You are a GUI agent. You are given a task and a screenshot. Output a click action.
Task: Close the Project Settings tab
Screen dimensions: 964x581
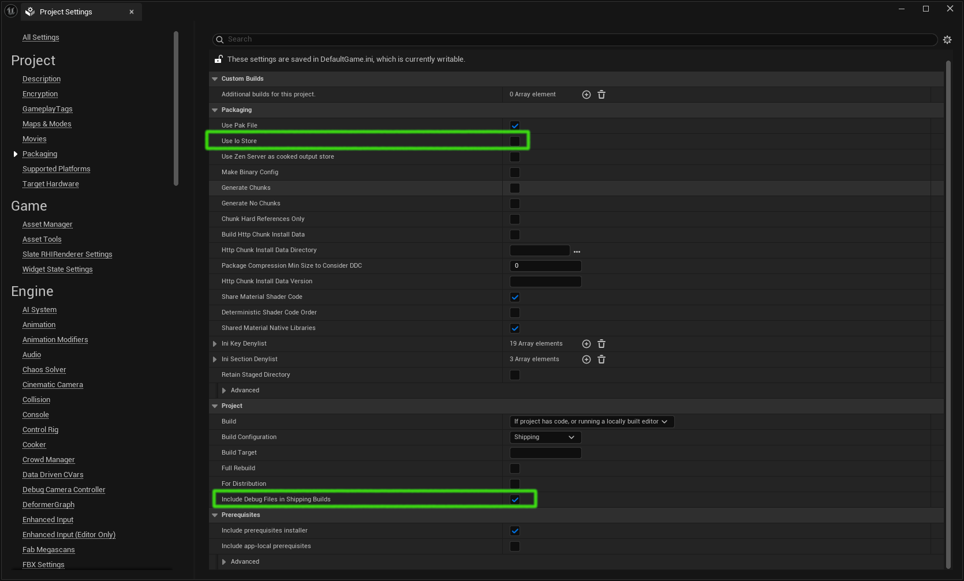coord(132,12)
